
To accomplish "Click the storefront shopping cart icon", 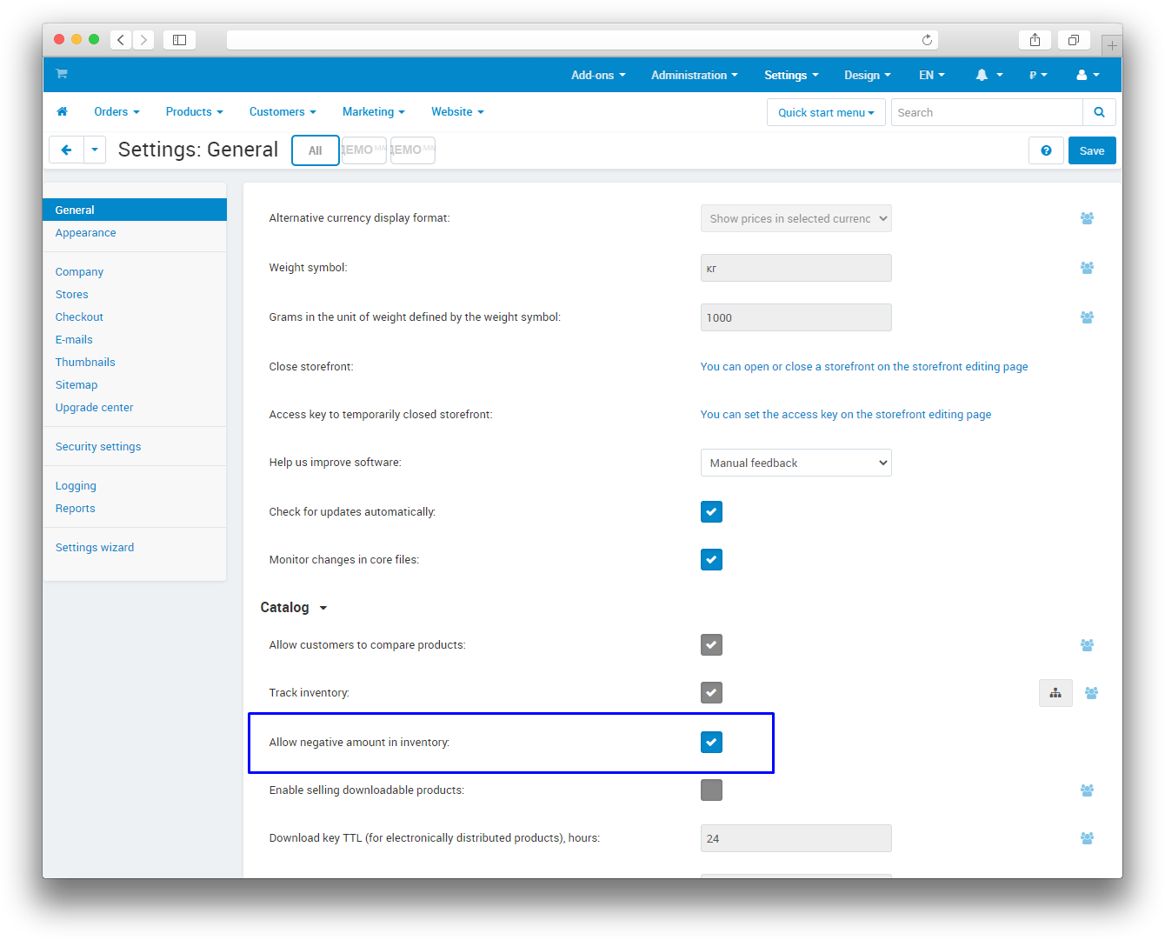I will (62, 74).
